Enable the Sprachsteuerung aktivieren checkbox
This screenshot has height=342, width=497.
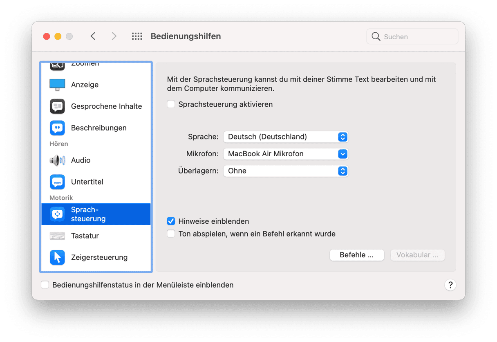(x=171, y=104)
